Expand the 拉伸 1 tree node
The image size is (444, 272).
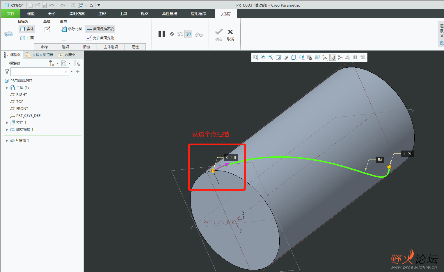tap(7, 123)
